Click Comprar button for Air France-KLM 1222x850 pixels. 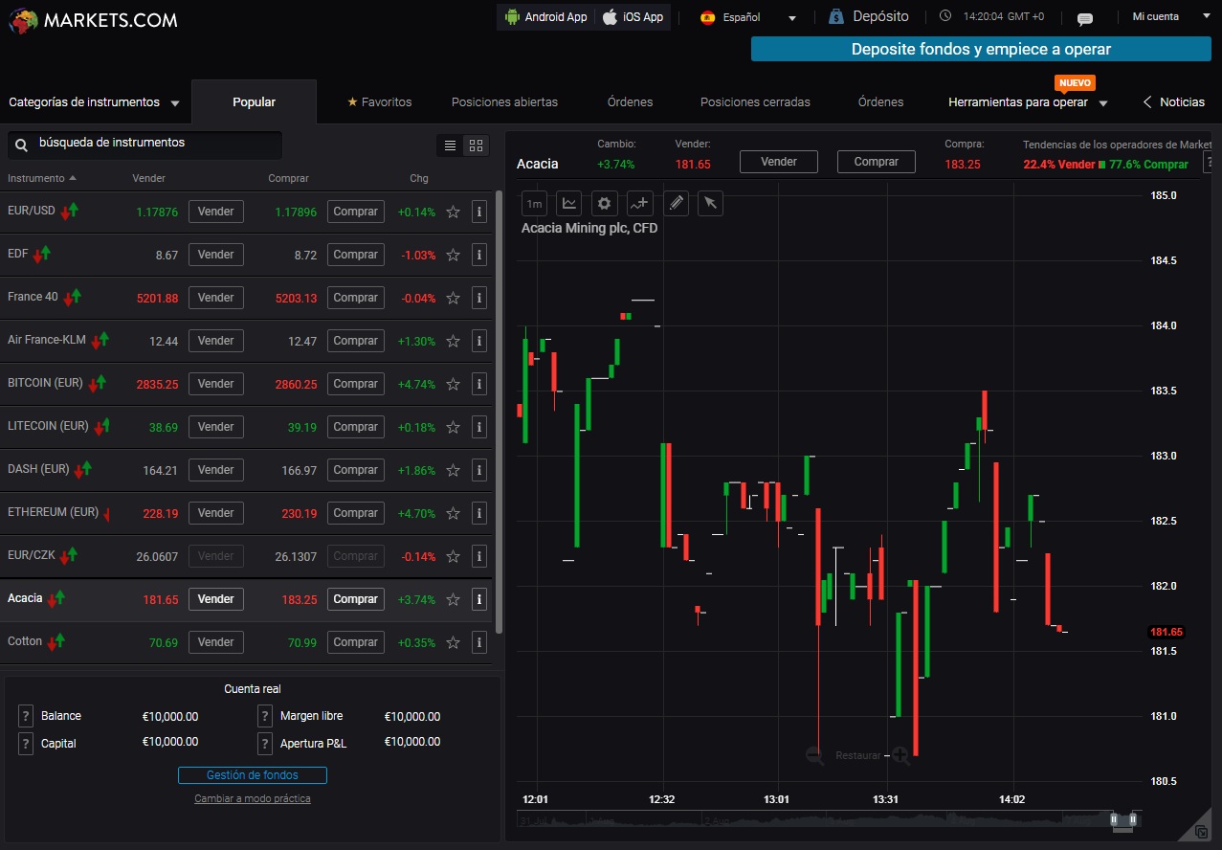click(355, 341)
